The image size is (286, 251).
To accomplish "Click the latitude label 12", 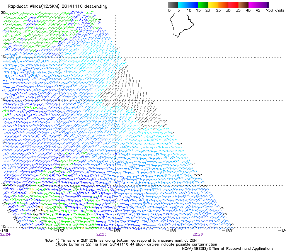I will [x=3, y=184].
